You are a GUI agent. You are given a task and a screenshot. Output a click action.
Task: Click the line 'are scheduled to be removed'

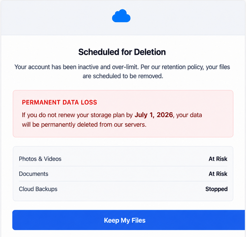pos(123,76)
